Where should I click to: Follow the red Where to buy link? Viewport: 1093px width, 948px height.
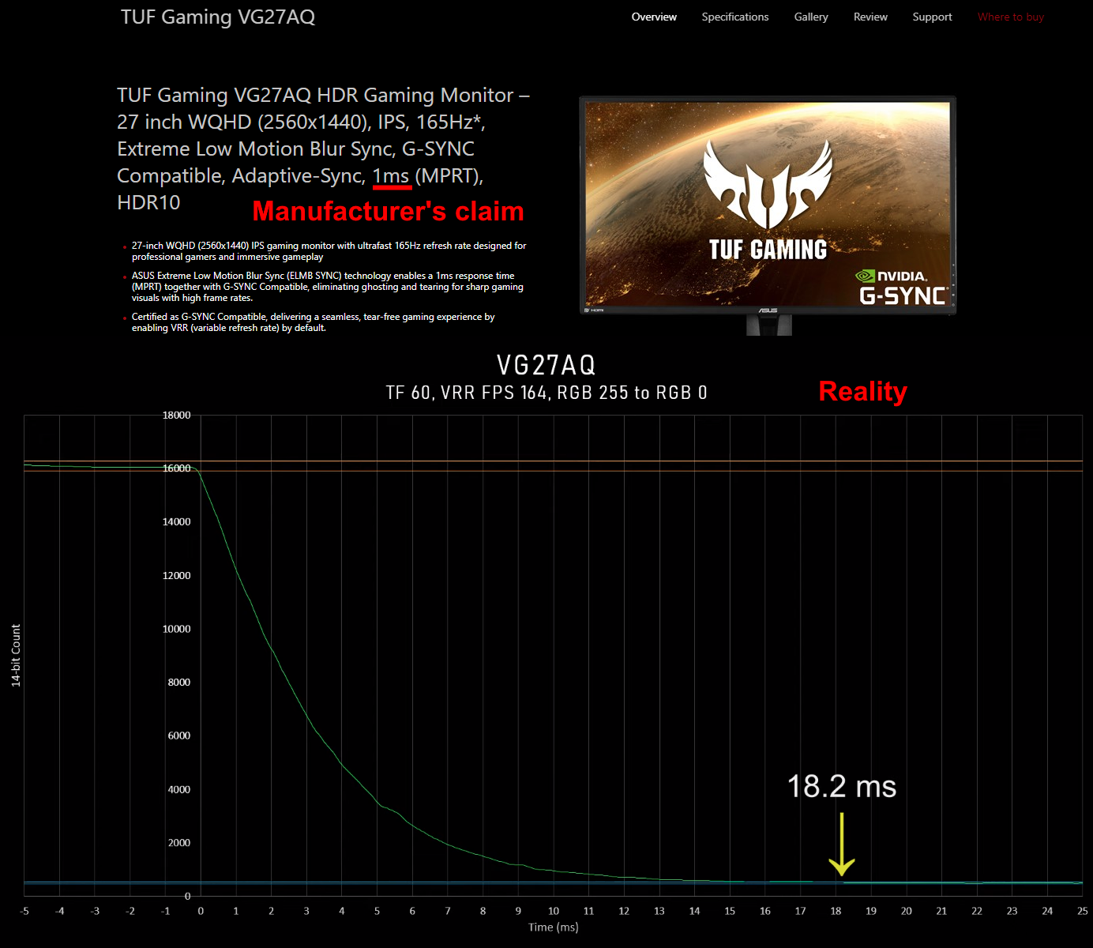[1011, 17]
